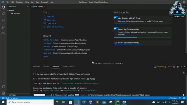Open the Help menu
This screenshot has width=187, height=105.
click(51, 2)
